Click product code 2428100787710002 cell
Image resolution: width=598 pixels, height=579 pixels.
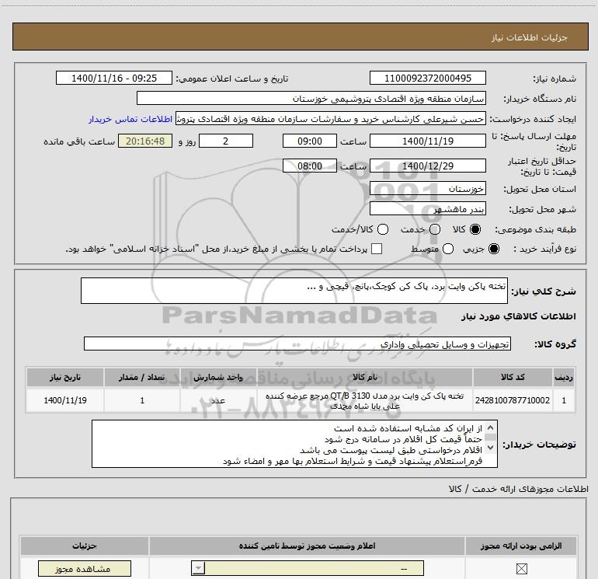513,400
